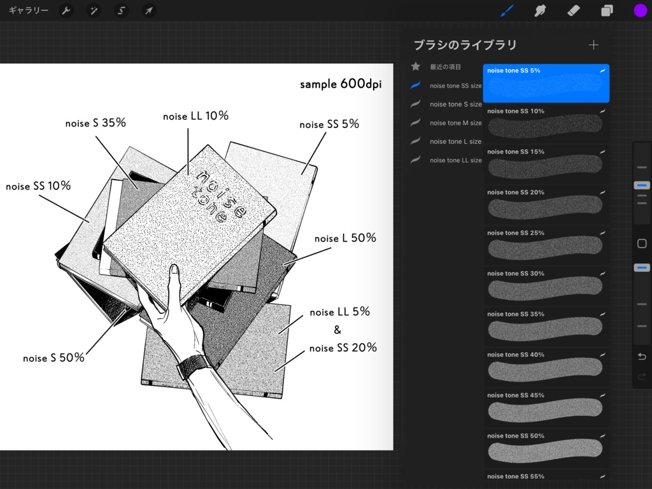
Task: Select the noise tone SS 10% brush
Action: pyautogui.click(x=546, y=123)
